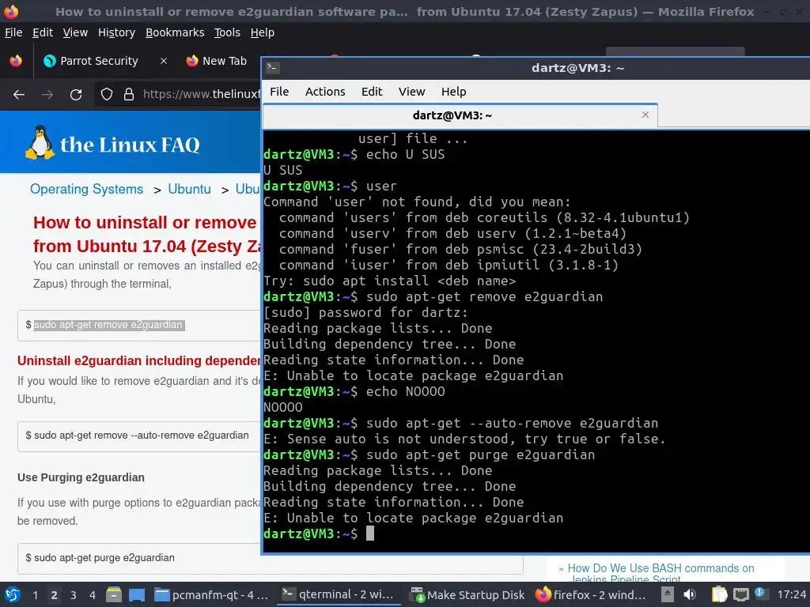Open Firefox Tools menu
Image resolution: width=810 pixels, height=607 pixels.
(227, 32)
